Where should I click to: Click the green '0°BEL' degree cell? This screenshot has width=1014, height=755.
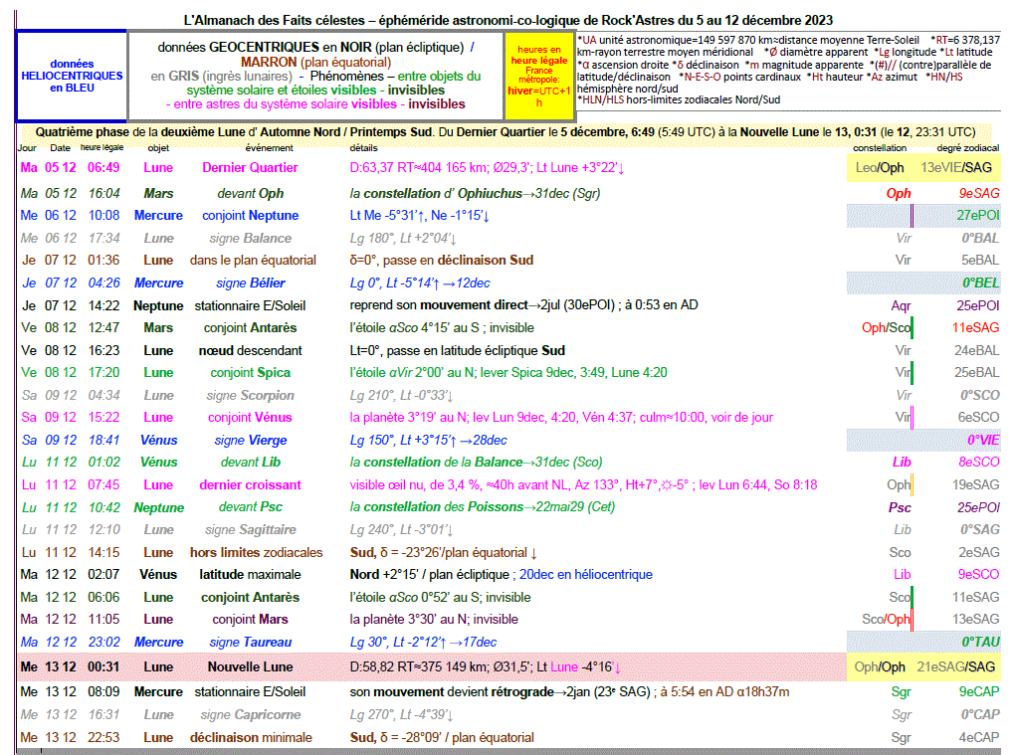980,283
